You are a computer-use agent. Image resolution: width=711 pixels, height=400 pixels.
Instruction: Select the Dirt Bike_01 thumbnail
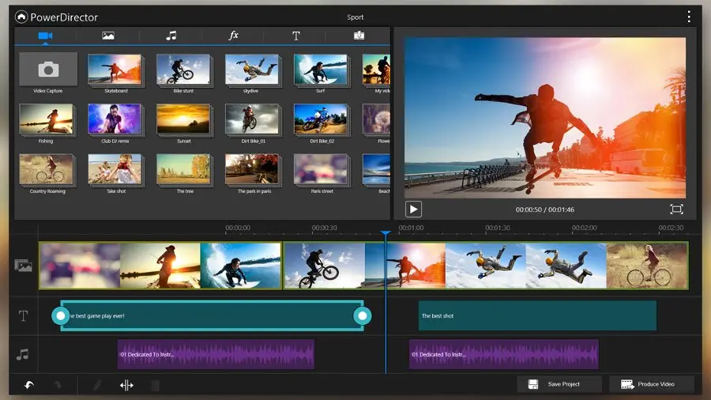252,119
